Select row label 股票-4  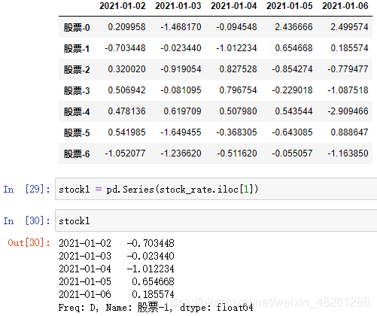(77, 111)
